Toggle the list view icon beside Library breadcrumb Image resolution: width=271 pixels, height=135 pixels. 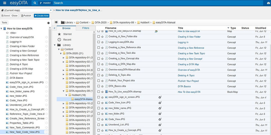tap(56, 22)
